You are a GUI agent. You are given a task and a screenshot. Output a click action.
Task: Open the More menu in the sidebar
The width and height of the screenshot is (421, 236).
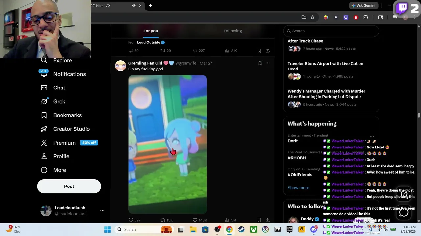(54, 170)
